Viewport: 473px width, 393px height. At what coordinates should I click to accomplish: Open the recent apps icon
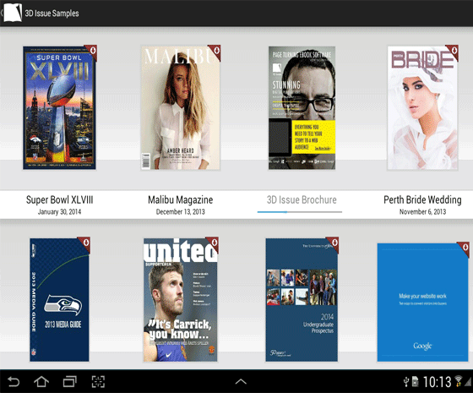69,382
